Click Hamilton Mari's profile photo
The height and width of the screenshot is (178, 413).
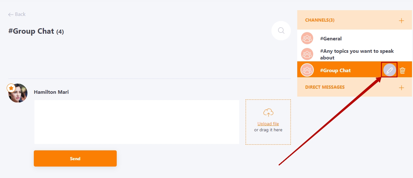pos(18,93)
